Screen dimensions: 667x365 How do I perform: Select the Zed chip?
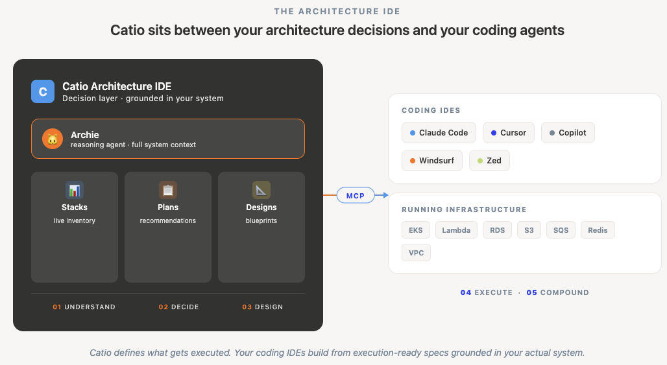490,161
